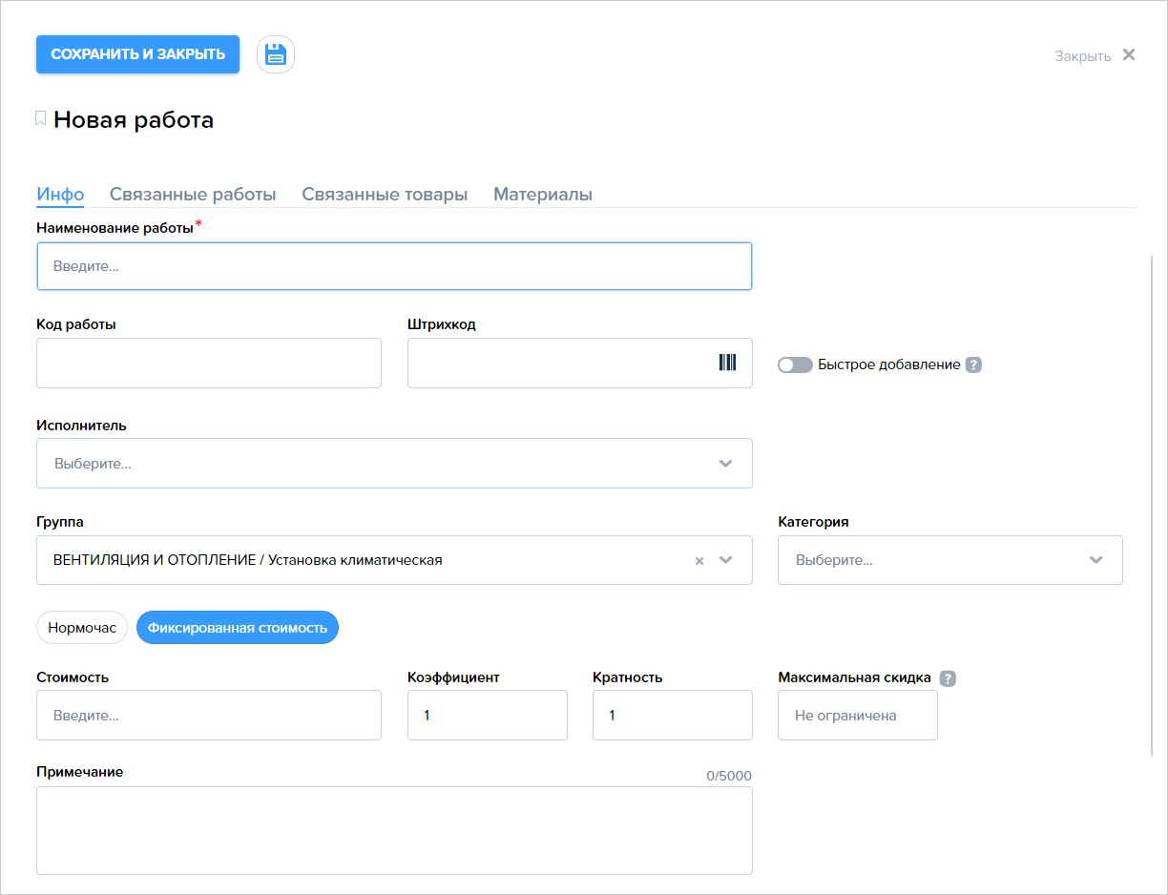The image size is (1168, 895).
Task: Click the barcode scanner icon in Штрихкод
Action: (727, 363)
